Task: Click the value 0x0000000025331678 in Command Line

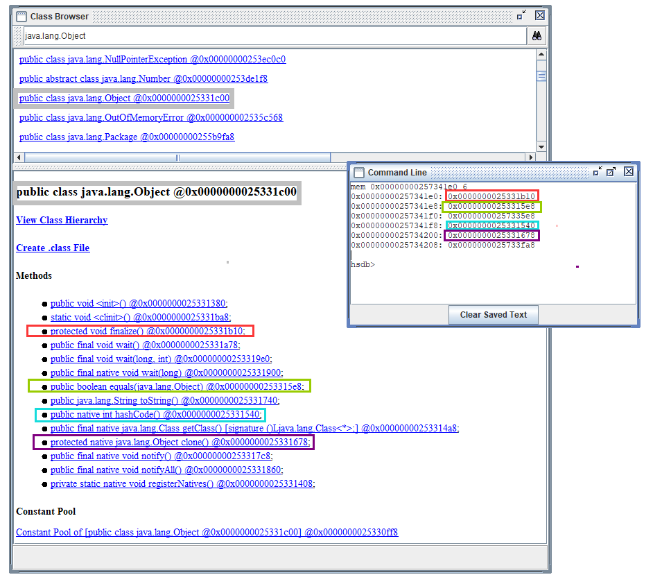Action: pyautogui.click(x=491, y=235)
